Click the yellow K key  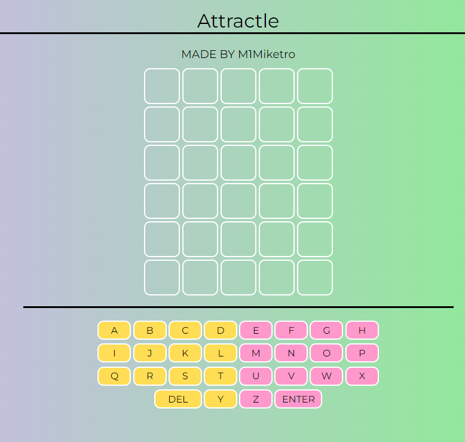185,353
